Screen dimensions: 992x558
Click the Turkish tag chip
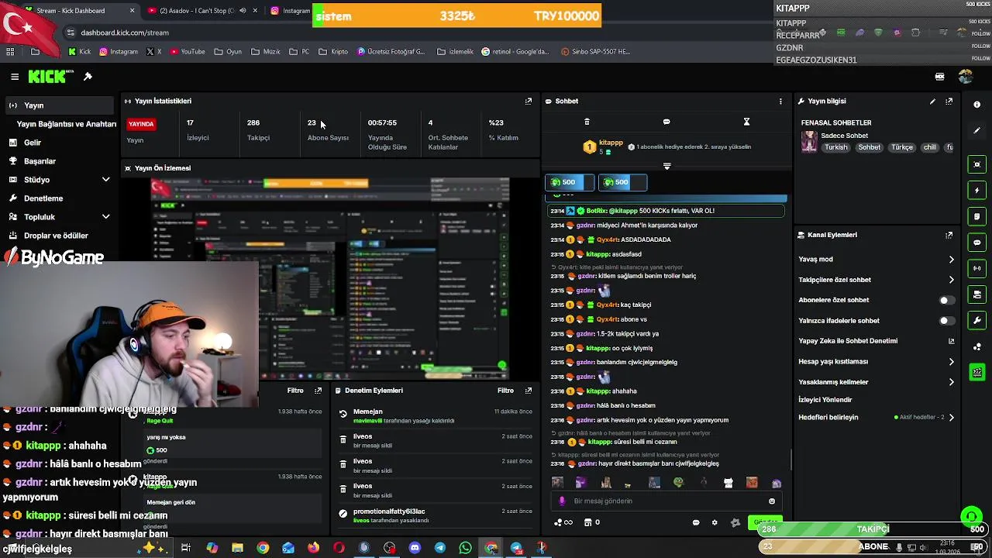tap(835, 147)
